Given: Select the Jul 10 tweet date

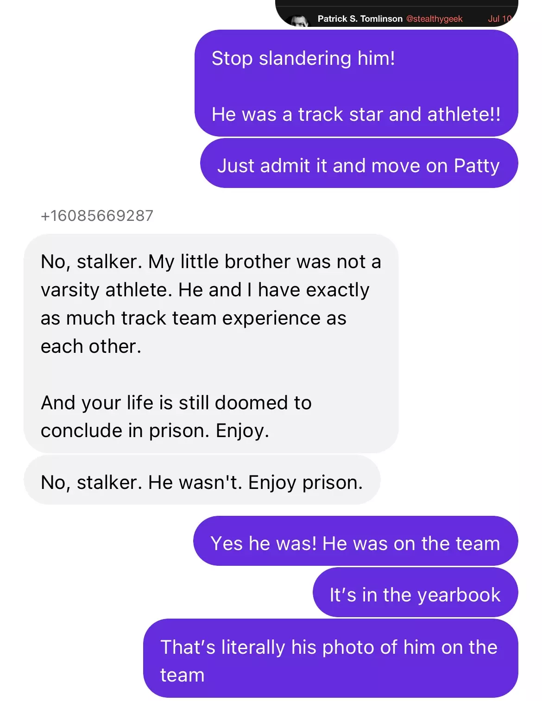Looking at the screenshot, I should 499,19.
